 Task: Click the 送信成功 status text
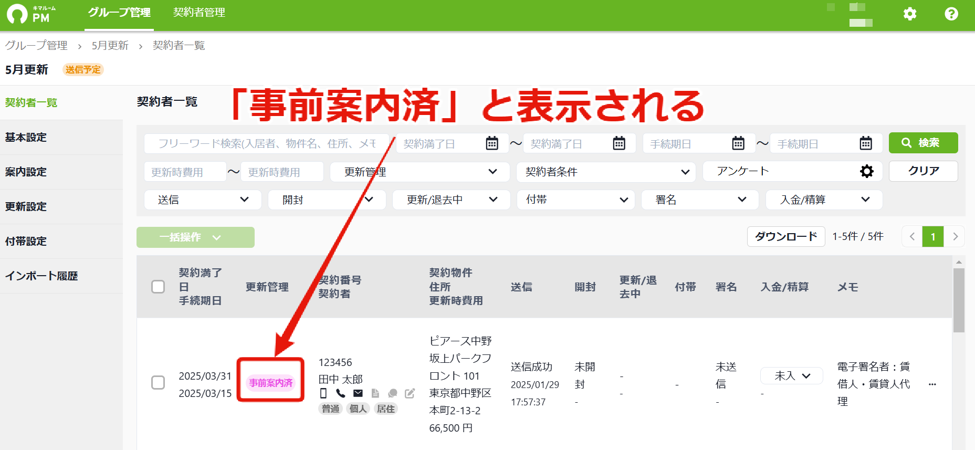(531, 367)
